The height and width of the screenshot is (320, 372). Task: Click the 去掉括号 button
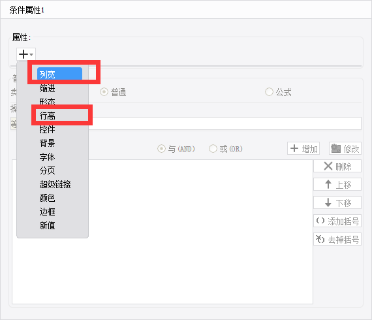coord(337,239)
